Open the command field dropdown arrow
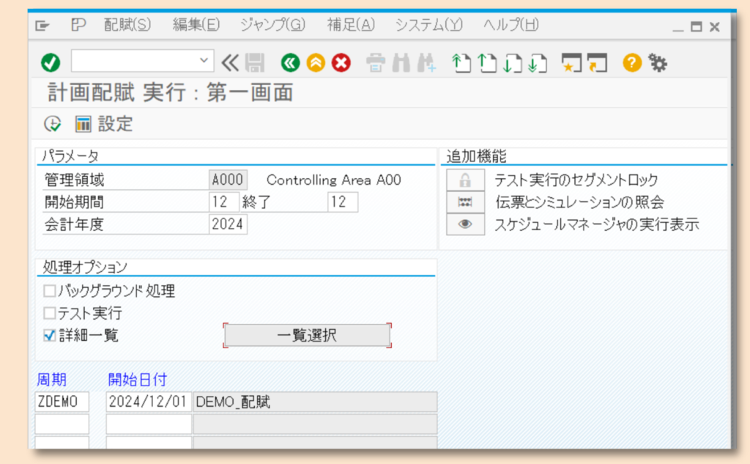This screenshot has width=750, height=464. (204, 61)
